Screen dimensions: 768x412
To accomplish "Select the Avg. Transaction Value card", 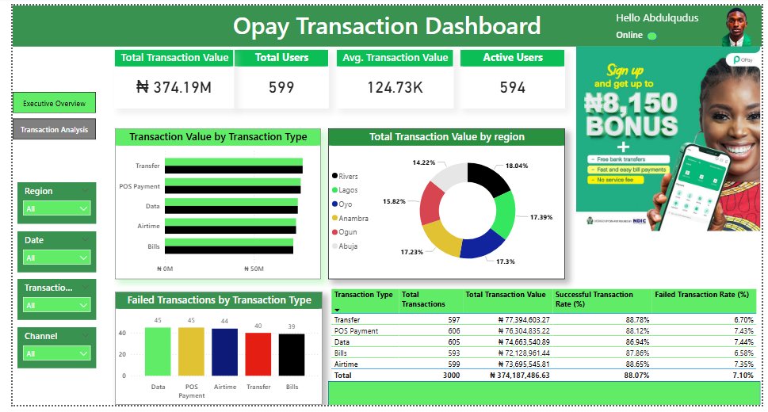I will pos(395,79).
